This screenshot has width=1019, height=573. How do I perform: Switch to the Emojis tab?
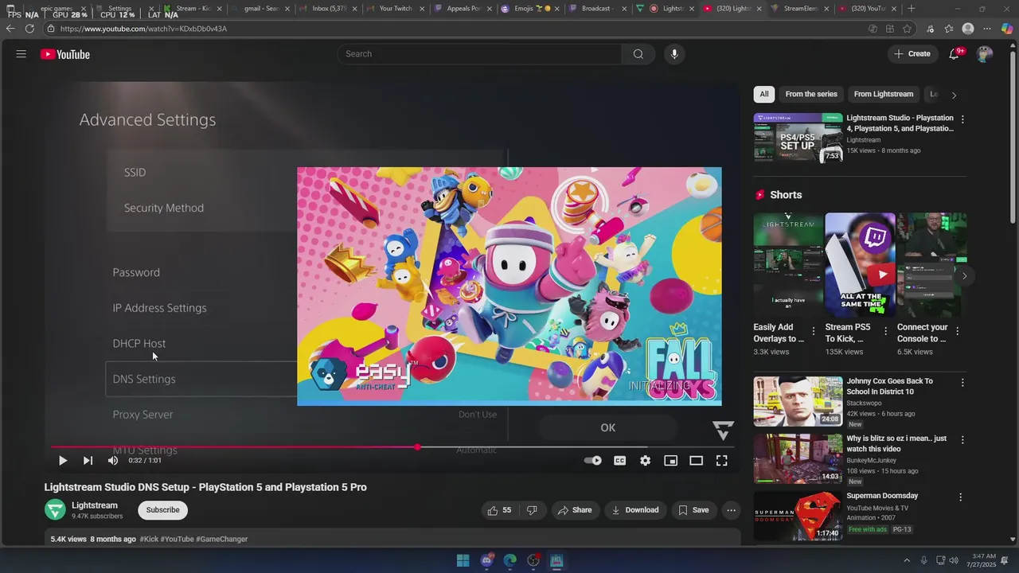[x=530, y=9]
